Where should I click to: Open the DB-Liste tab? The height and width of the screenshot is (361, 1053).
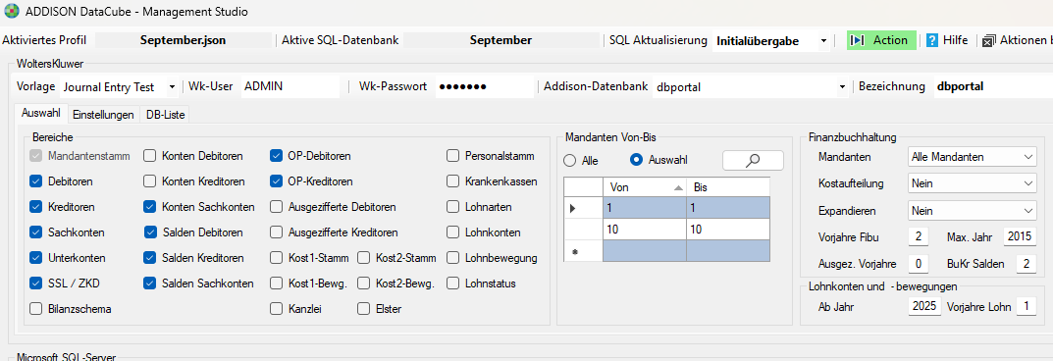click(166, 115)
